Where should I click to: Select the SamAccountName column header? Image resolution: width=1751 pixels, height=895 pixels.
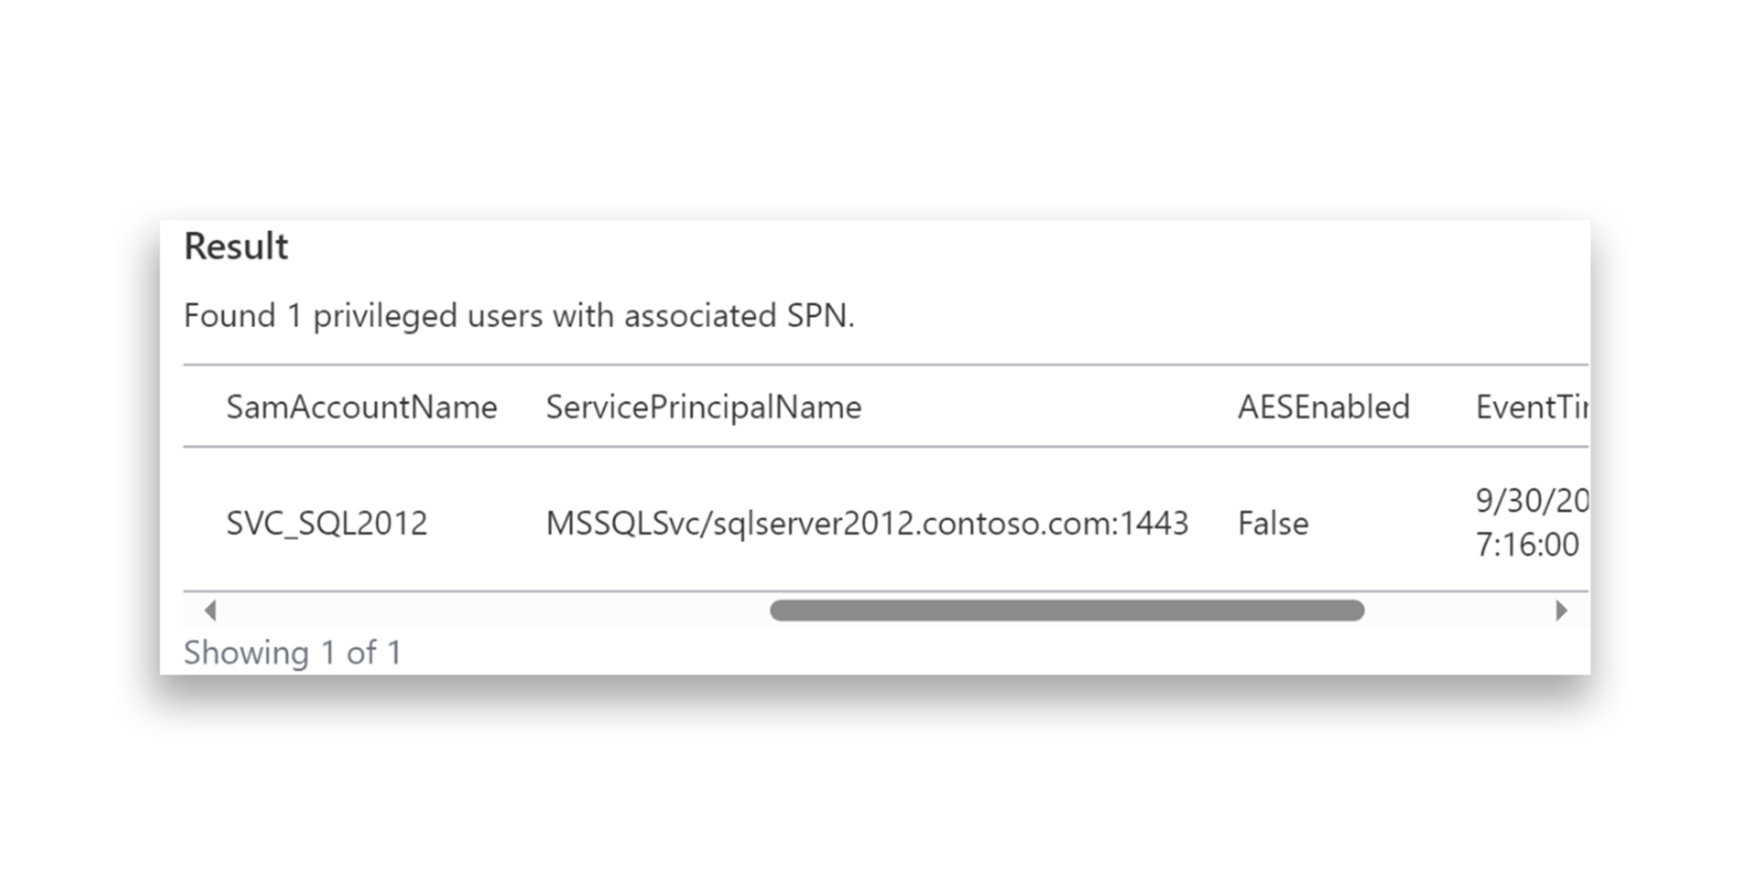click(362, 407)
